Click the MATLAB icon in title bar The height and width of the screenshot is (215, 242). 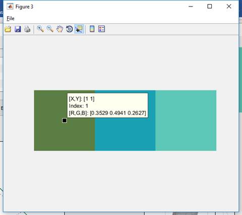pos(10,7)
